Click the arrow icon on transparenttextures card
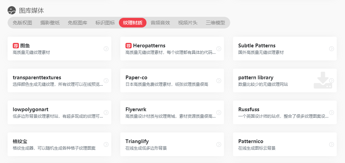The image size is (345, 163). 106,81
